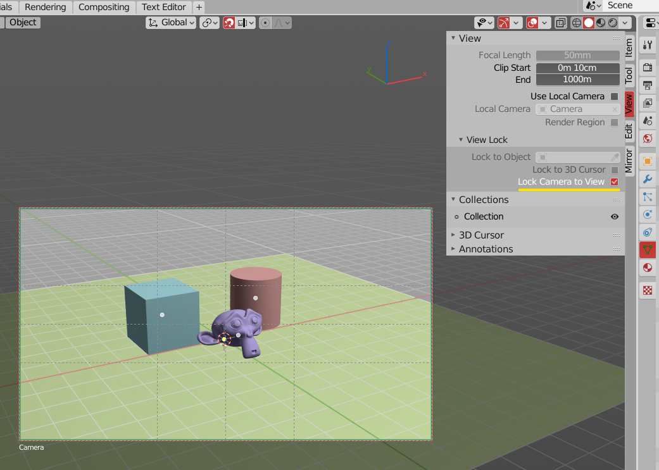Collapse the View Lock subpanel
Viewport: 659px width, 470px height.
[x=461, y=139]
